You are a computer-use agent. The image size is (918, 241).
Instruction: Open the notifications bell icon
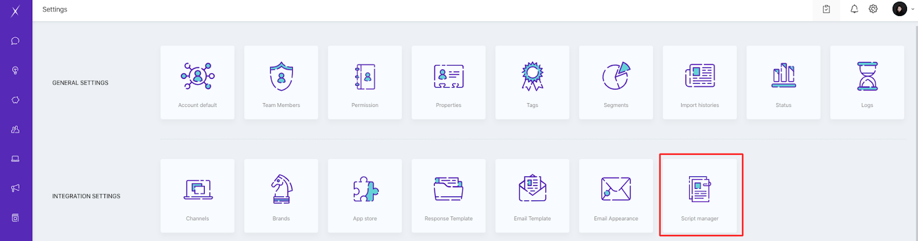(854, 9)
